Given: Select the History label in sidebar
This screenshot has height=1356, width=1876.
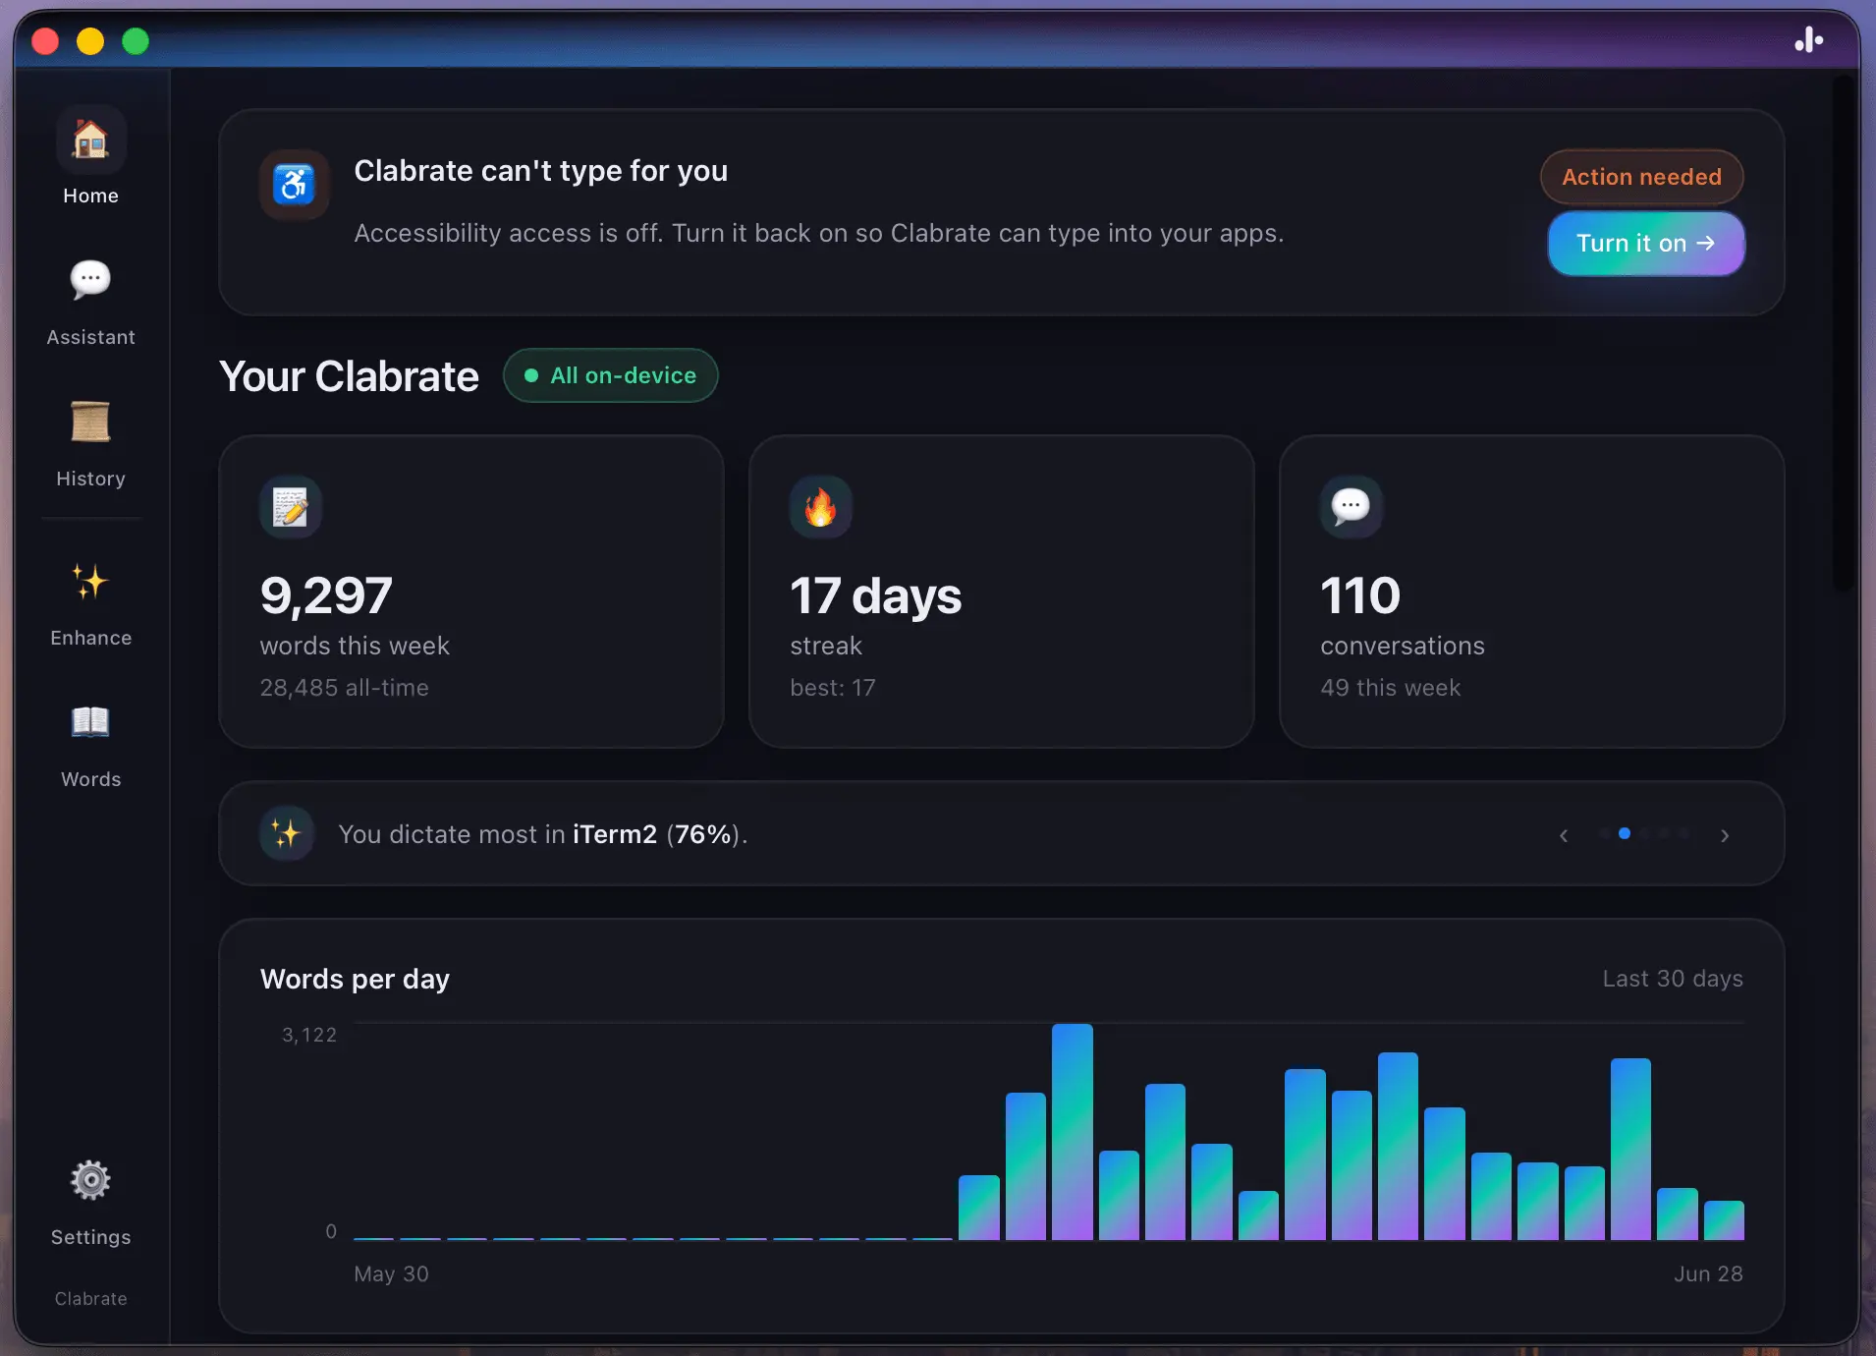Looking at the screenshot, I should pyautogui.click(x=90, y=479).
